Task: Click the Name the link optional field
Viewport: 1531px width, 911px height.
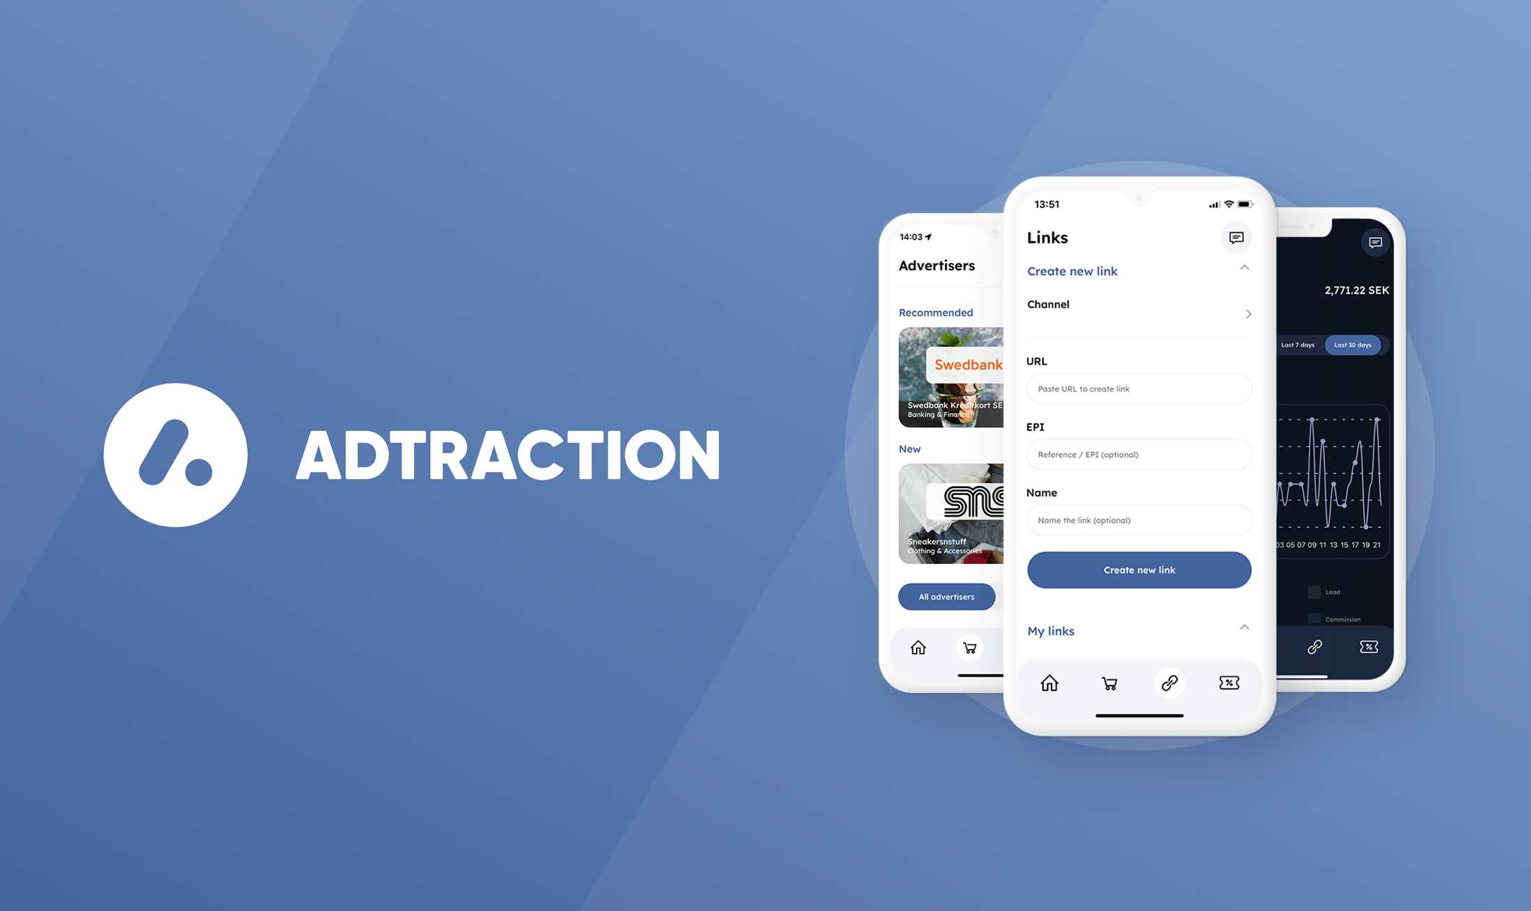Action: (1139, 519)
